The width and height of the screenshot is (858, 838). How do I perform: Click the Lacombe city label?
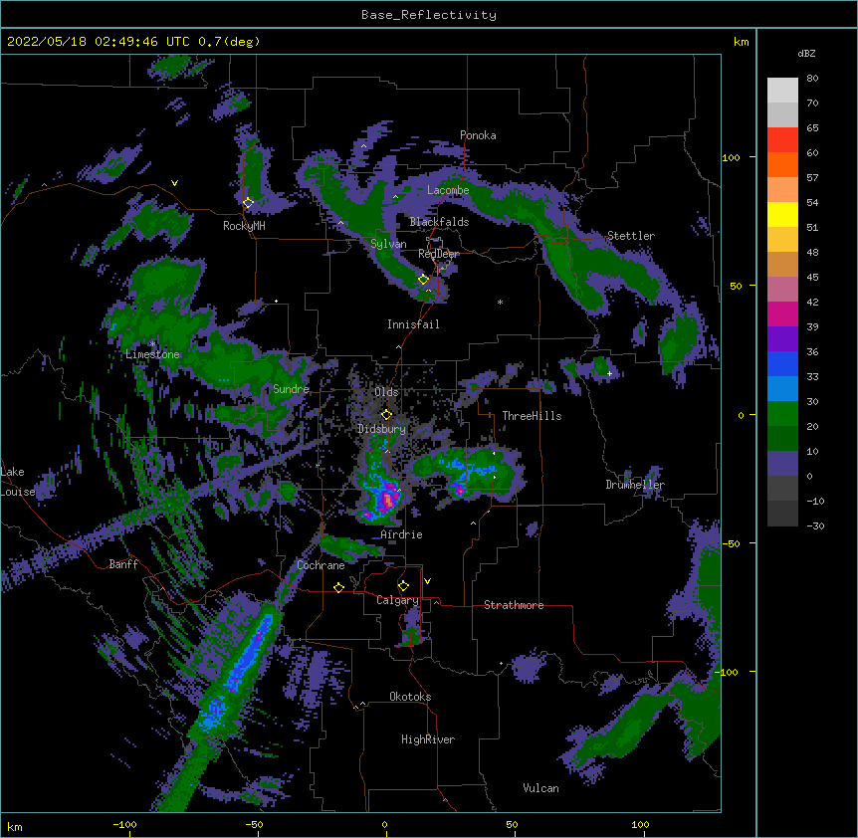pos(448,190)
